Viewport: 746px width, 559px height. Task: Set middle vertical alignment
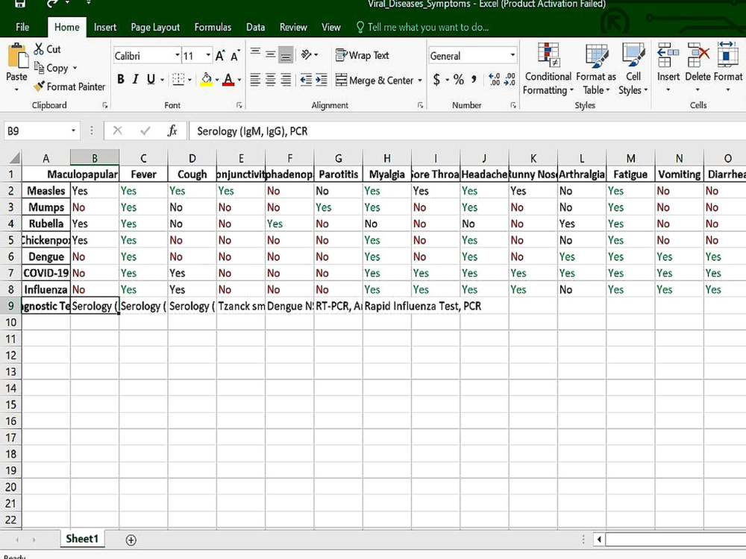point(270,54)
